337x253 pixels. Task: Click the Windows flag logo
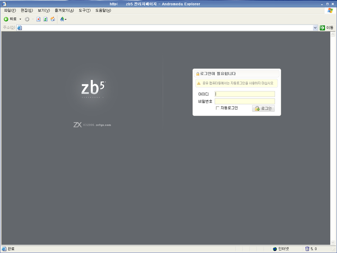[330, 11]
